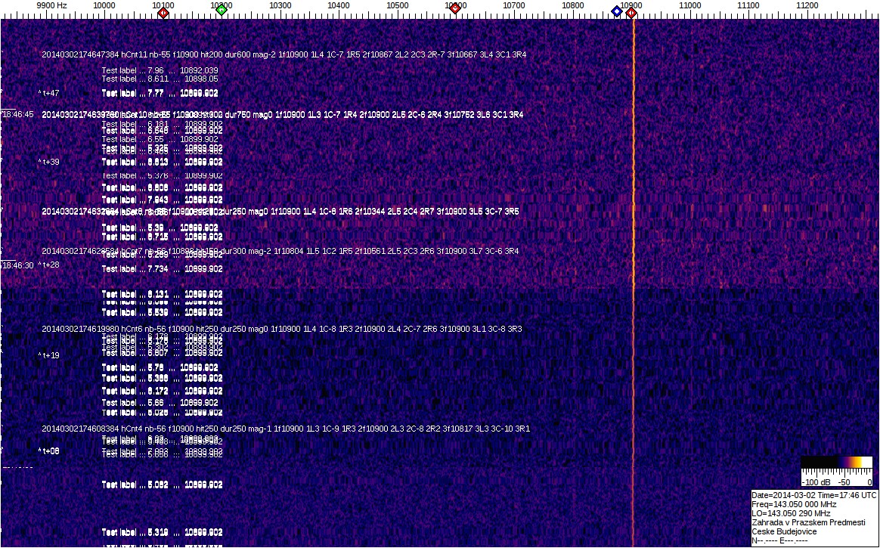Screen dimensions: 880x548
Task: Select the blue diamond frequency marker
Action: pyautogui.click(x=617, y=11)
